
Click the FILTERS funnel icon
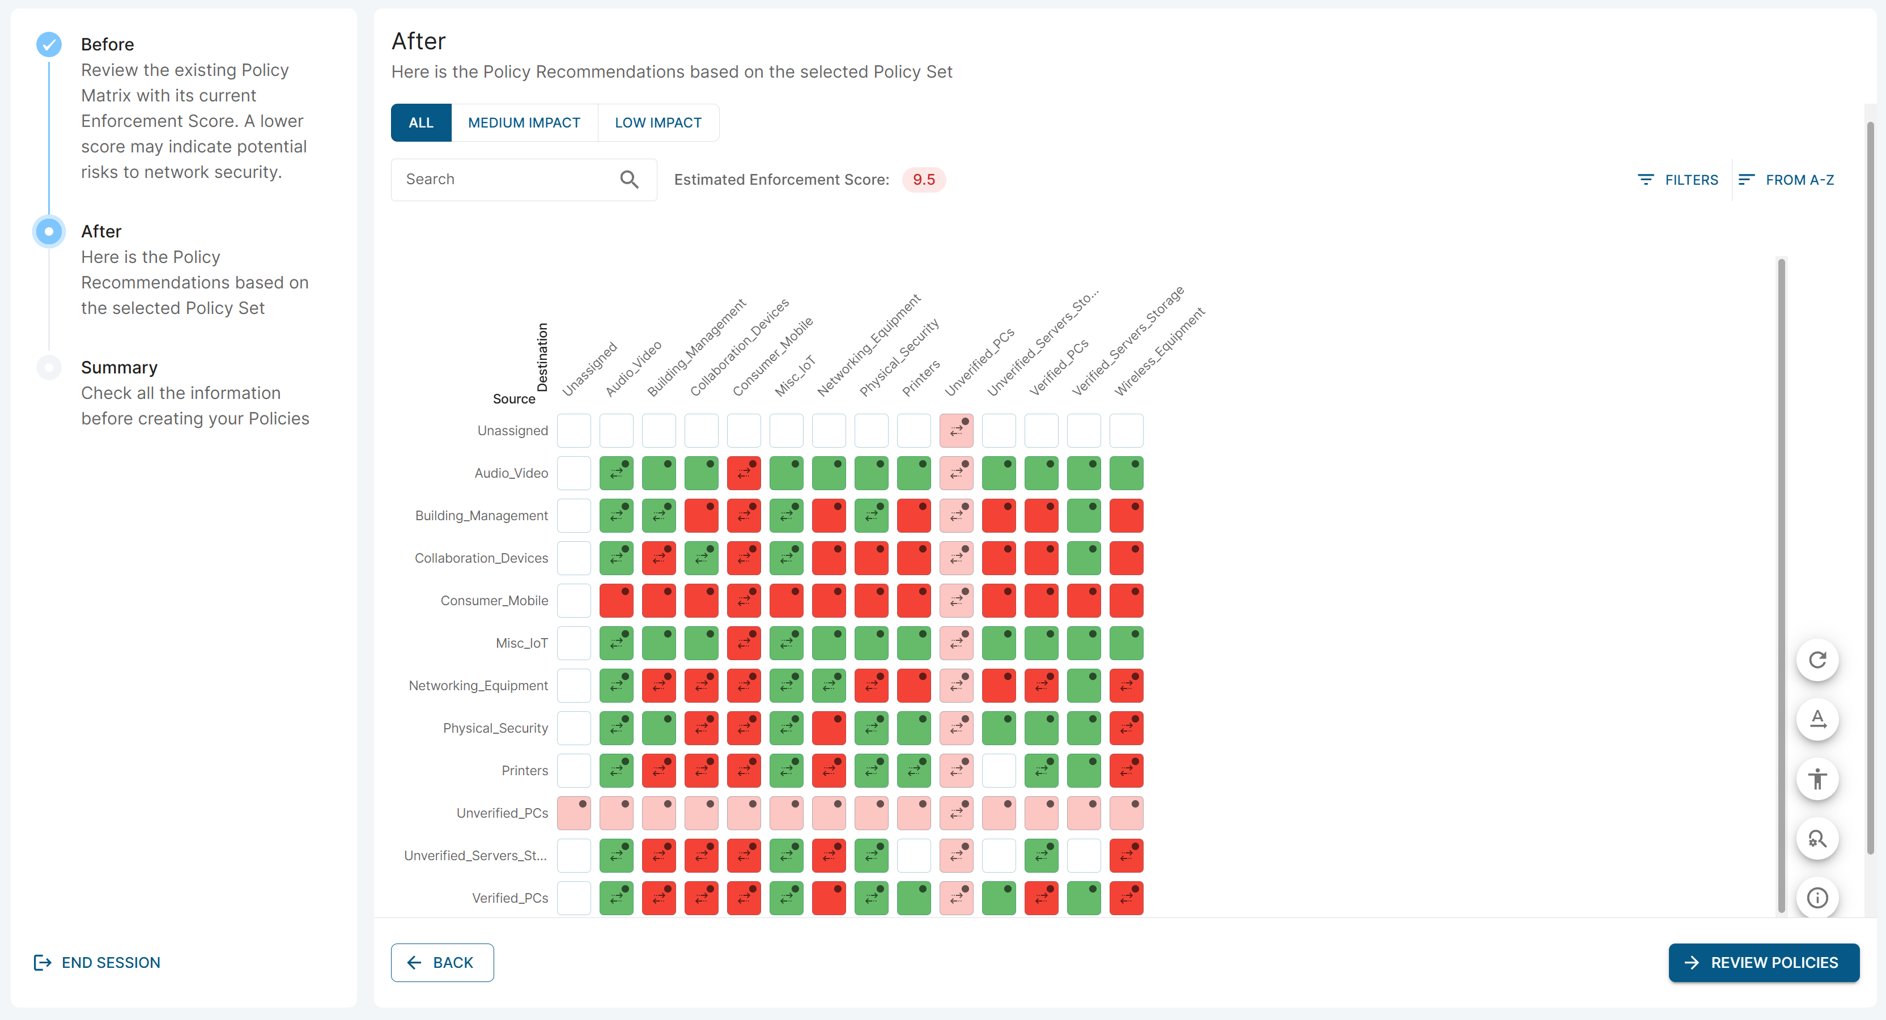1645,180
